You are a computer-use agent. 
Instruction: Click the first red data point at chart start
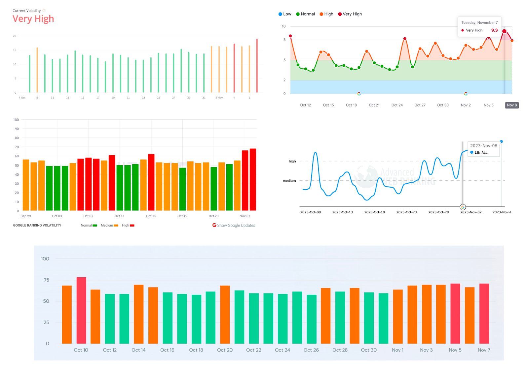(290, 36)
